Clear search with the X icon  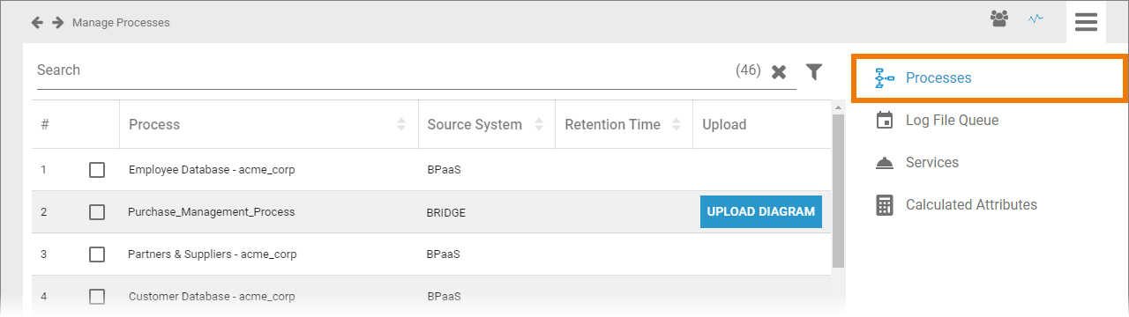(x=779, y=72)
